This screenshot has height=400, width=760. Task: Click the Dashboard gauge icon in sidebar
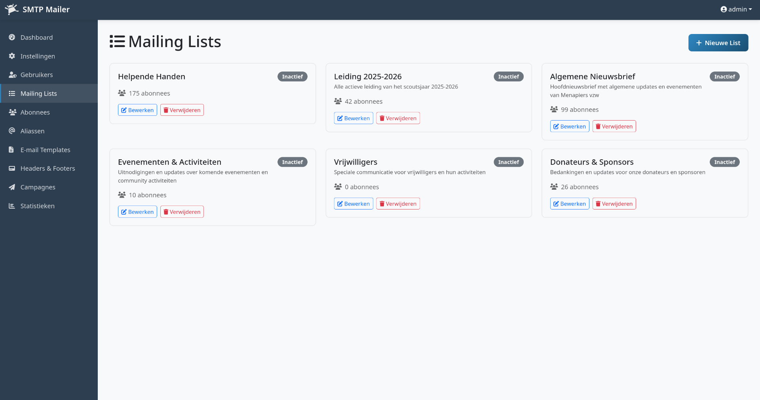pyautogui.click(x=12, y=37)
